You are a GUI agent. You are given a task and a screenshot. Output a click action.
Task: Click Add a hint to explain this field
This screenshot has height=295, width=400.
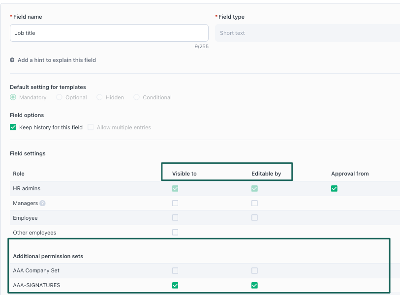56,60
